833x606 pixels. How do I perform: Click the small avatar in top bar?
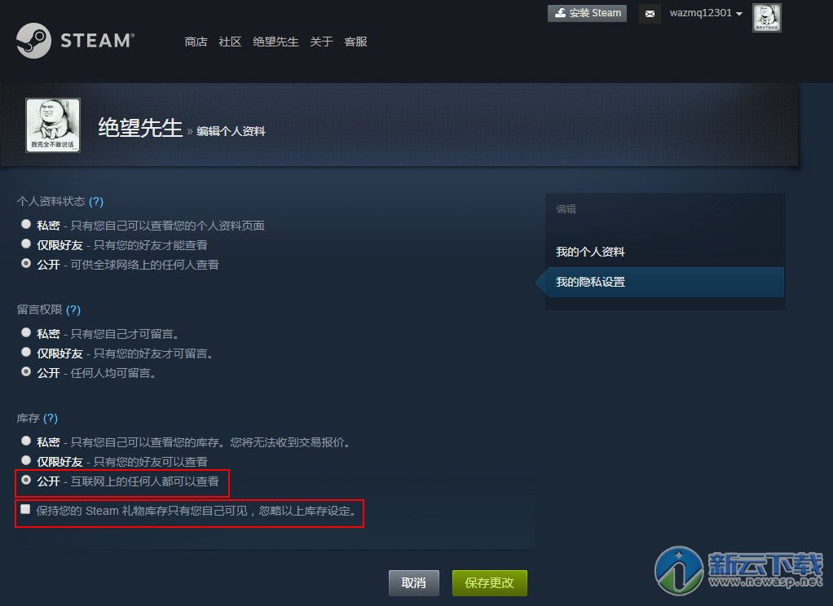pyautogui.click(x=767, y=18)
